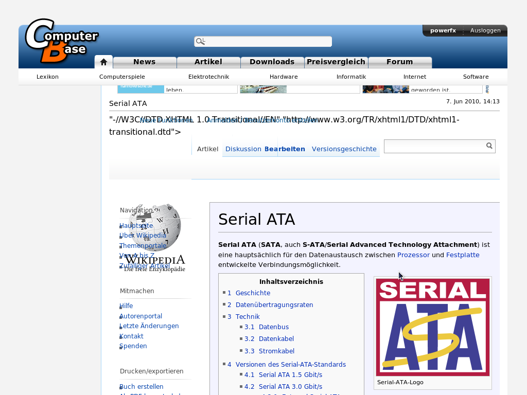Select the Informatik category
Screen dimensions: 527x395
351,77
